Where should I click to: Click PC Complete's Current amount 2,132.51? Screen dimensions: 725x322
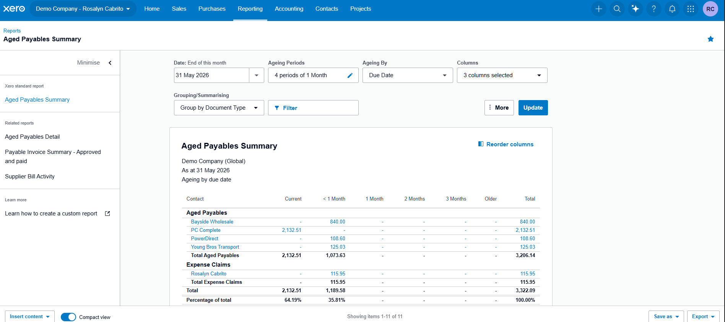291,230
